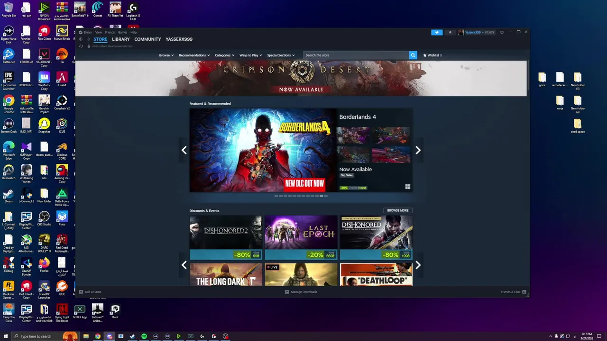Expand the Categories dropdown
The height and width of the screenshot is (341, 607).
pos(224,55)
